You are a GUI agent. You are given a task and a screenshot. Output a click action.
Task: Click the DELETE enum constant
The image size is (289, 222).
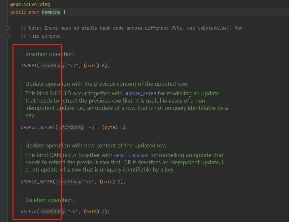(x=29, y=211)
